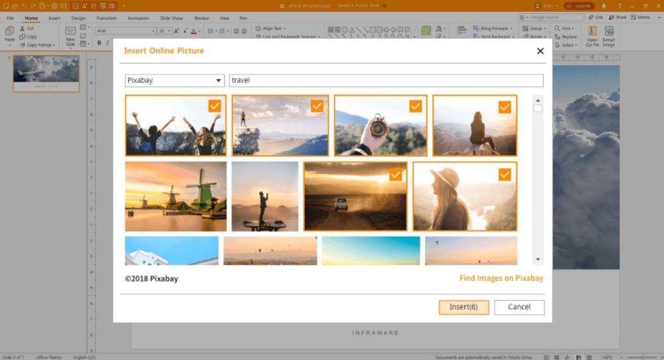Click the Cut scissors icon

click(x=23, y=29)
